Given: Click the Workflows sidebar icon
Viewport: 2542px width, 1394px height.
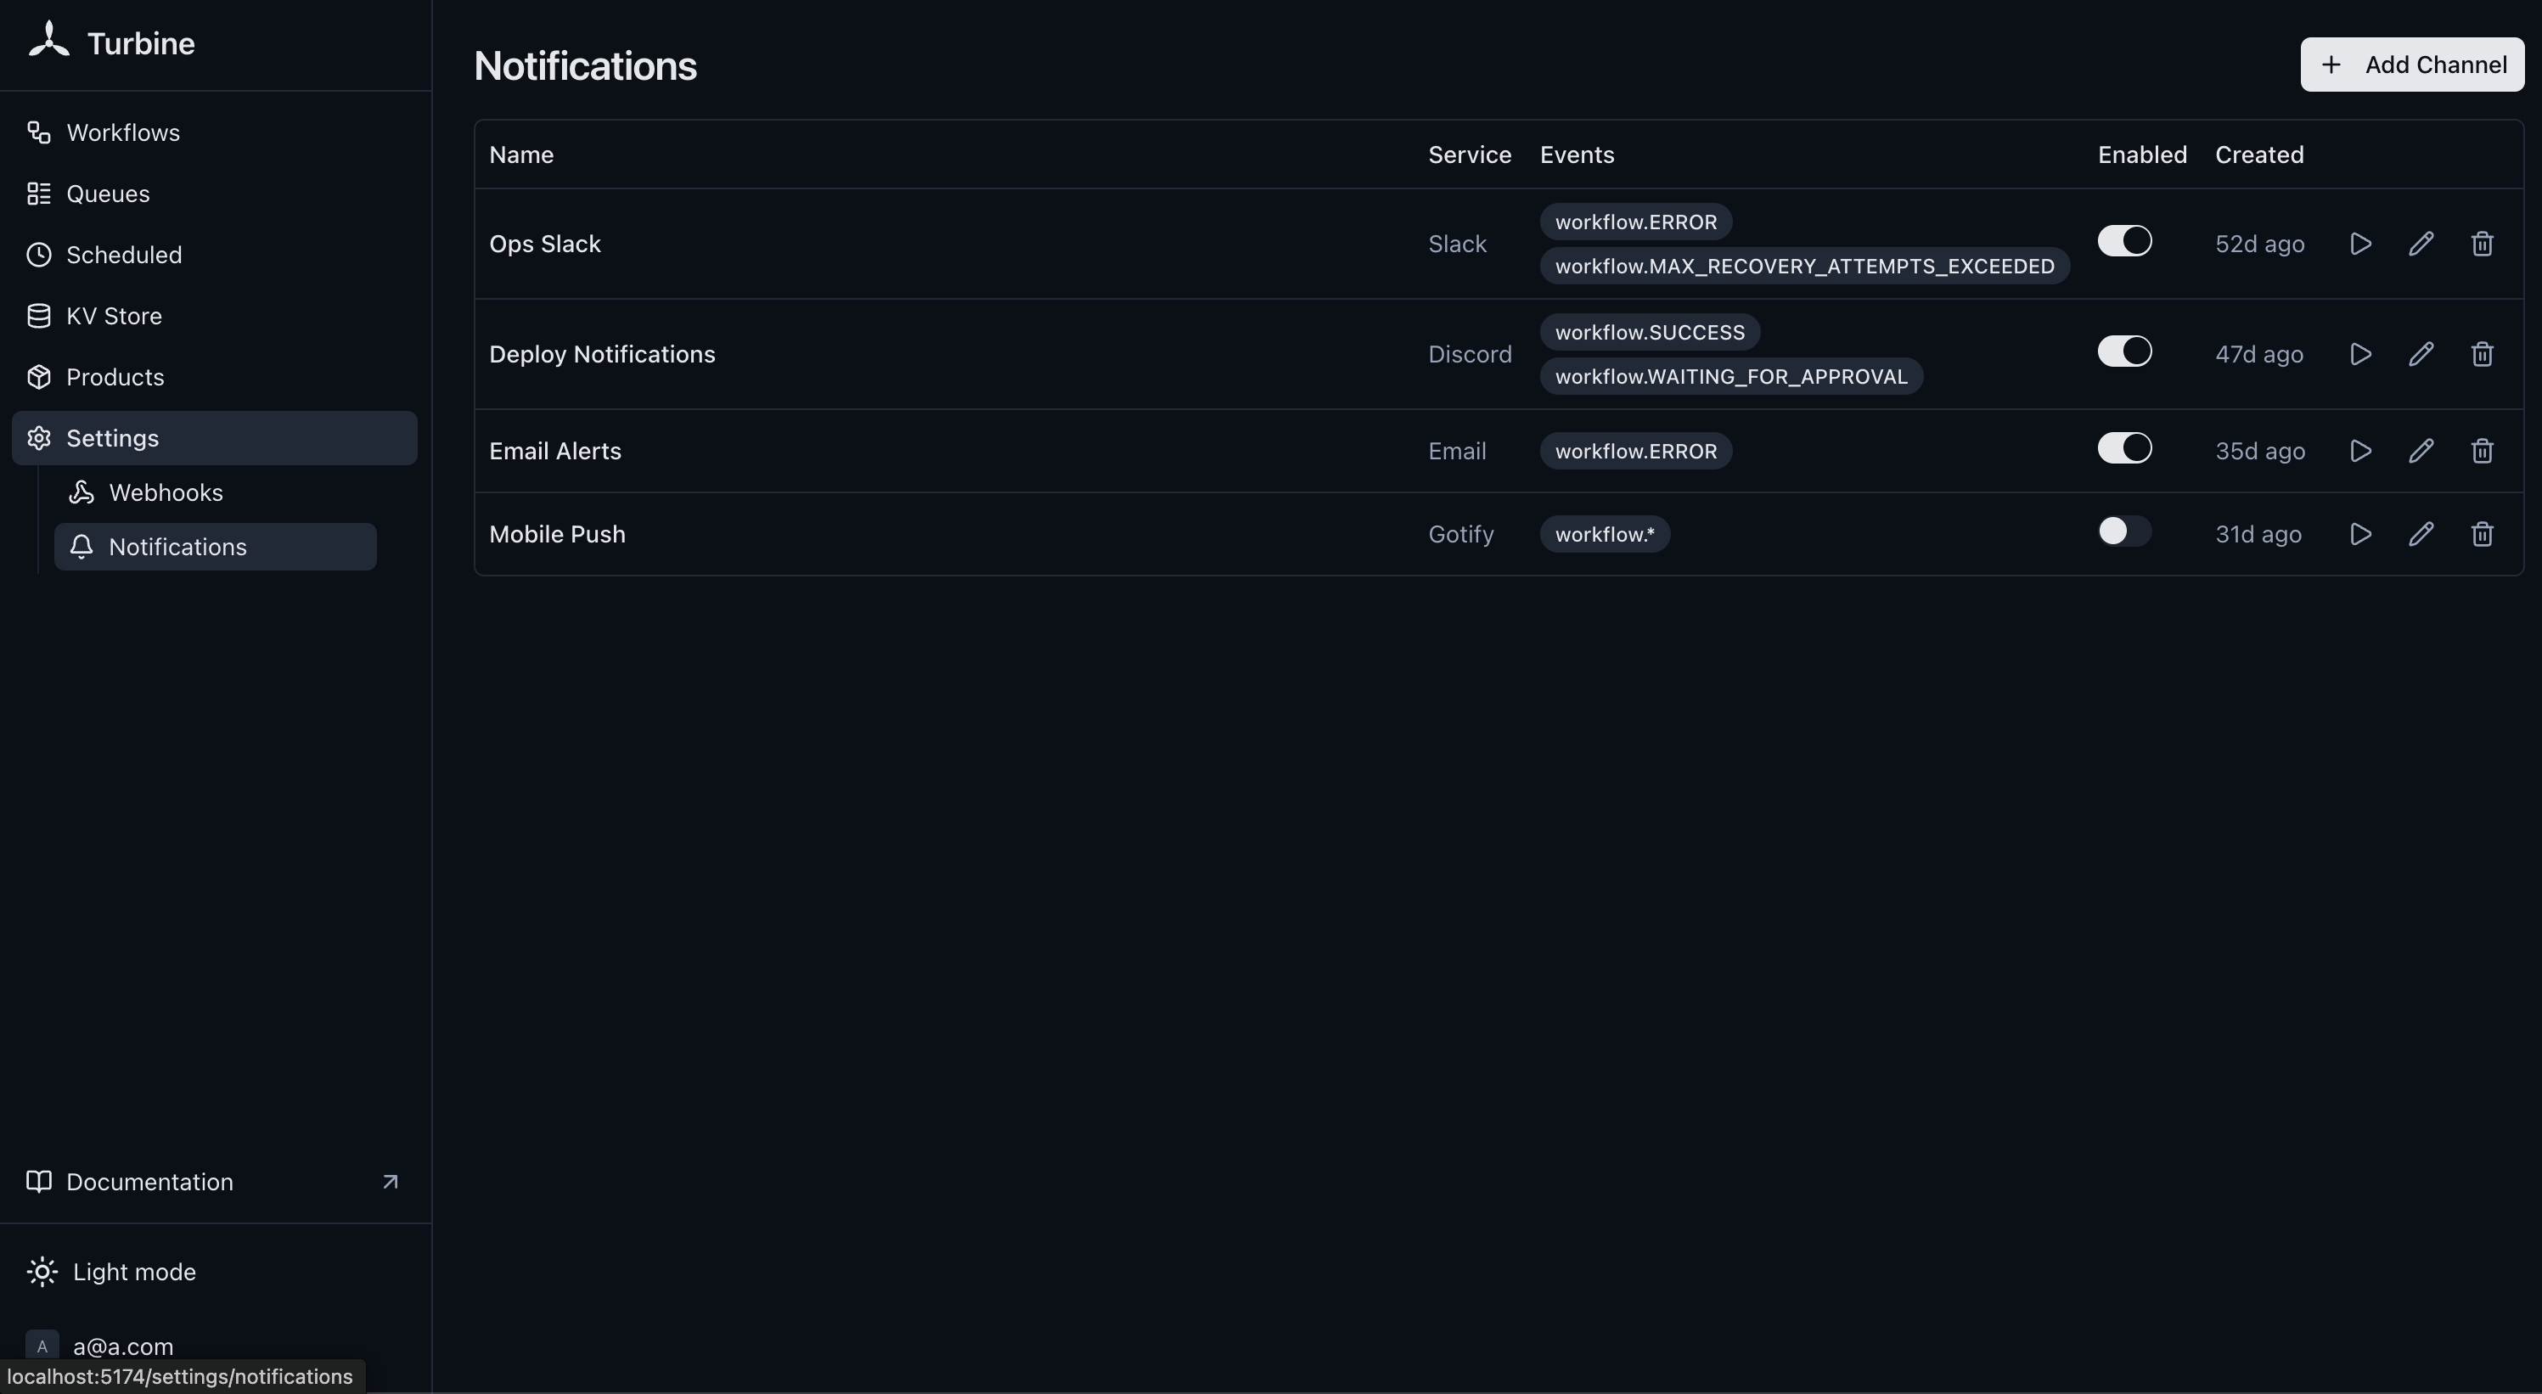Looking at the screenshot, I should (38, 132).
